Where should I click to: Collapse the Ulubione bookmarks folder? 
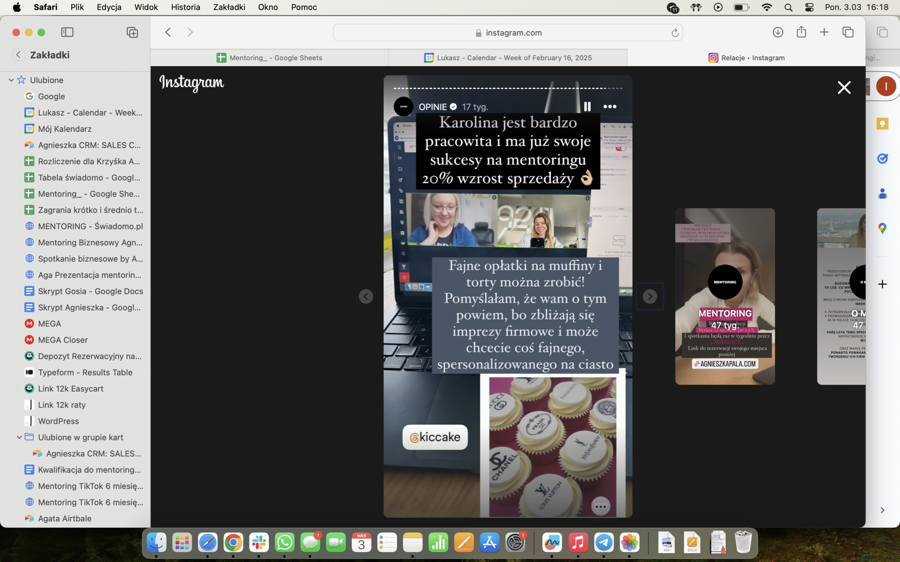pyautogui.click(x=11, y=80)
